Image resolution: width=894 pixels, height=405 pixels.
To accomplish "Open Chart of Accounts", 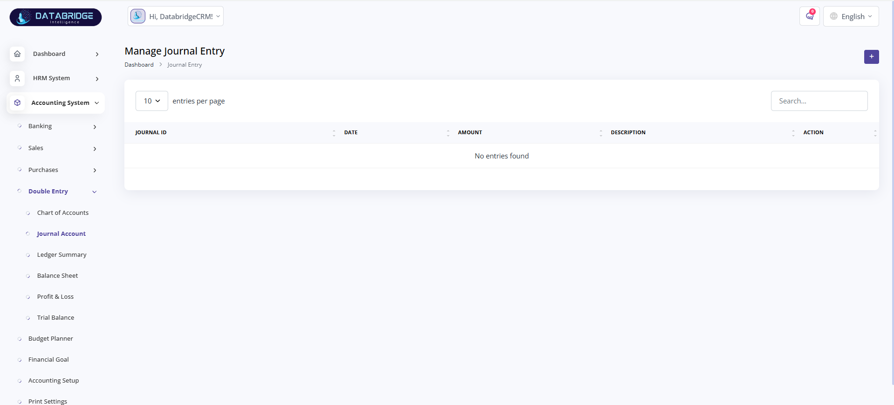I will (x=63, y=213).
